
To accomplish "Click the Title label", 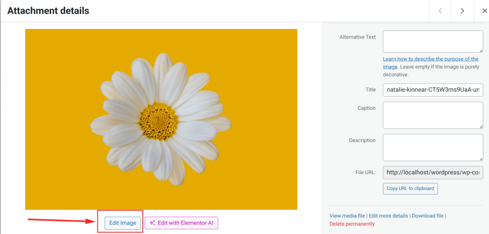I will click(x=371, y=89).
